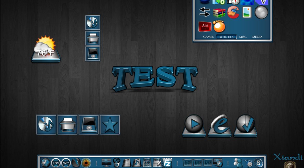This screenshot has width=304, height=168.
Task: Open the WinRAR stacked books icon
Action: [x=219, y=12]
